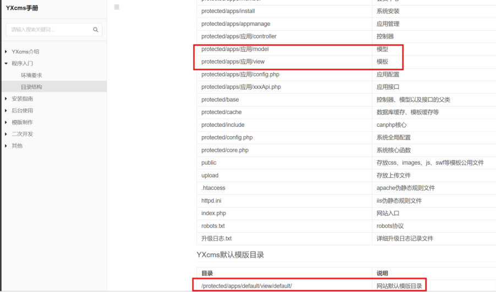Click the .htaccess cell
The width and height of the screenshot is (496, 292).
(x=284, y=188)
